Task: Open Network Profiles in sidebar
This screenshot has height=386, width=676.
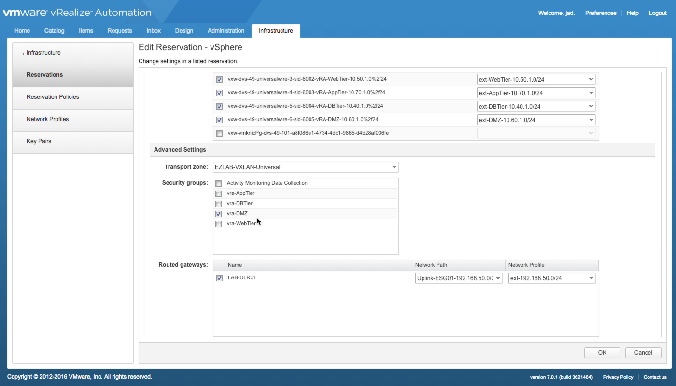Action: point(73,120)
